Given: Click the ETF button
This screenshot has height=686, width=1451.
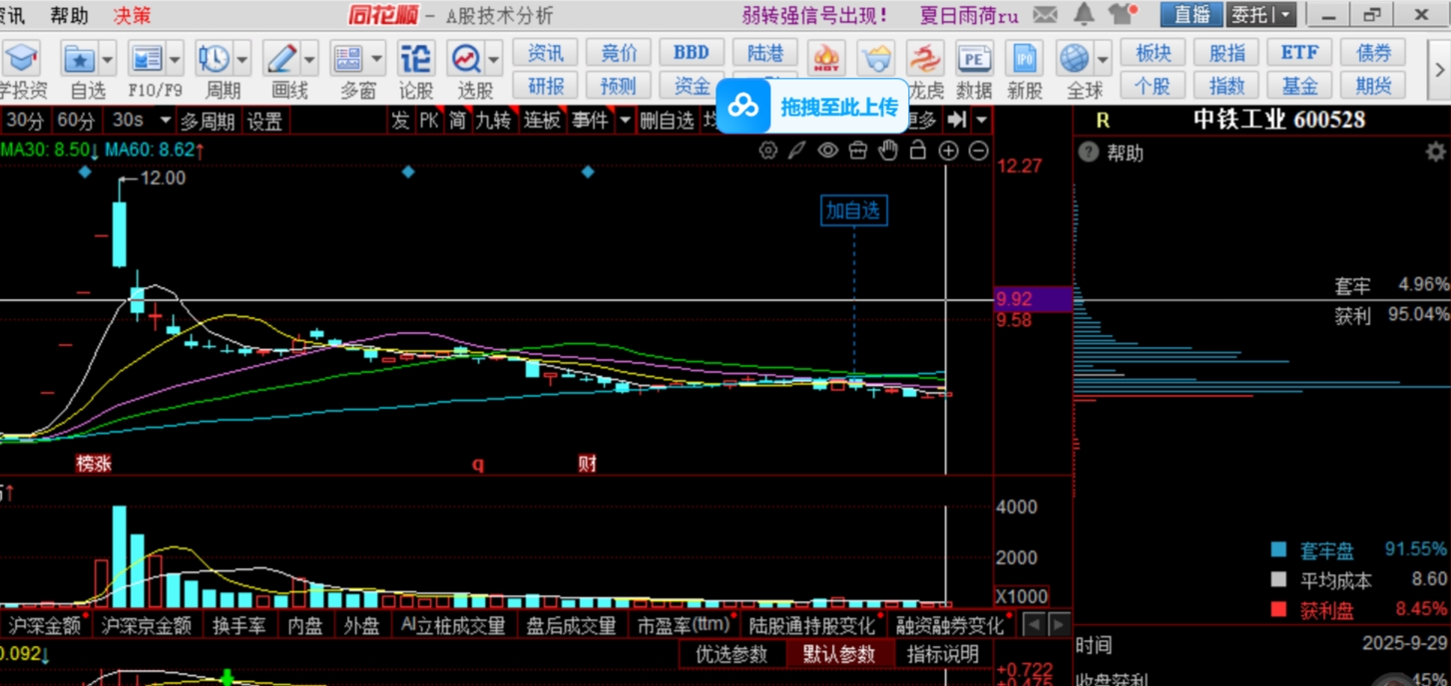Looking at the screenshot, I should (x=1299, y=52).
